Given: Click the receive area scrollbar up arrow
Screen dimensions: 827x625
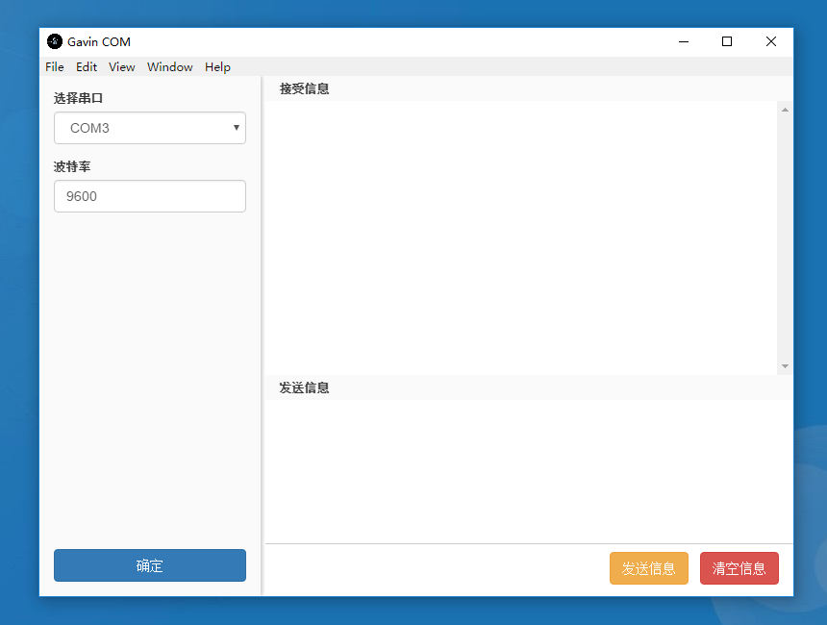Looking at the screenshot, I should pos(785,110).
